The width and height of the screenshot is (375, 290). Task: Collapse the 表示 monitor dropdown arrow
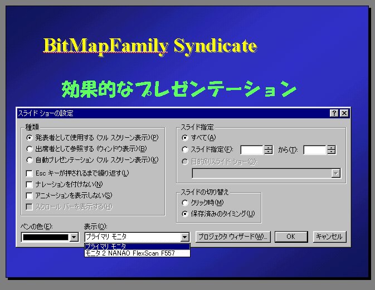pyautogui.click(x=185, y=237)
